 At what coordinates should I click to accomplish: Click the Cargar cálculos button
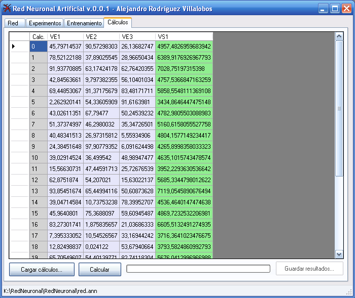pyautogui.click(x=41, y=269)
